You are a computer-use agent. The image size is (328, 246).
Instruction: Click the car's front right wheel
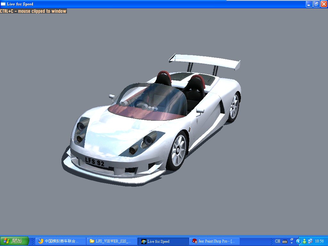pos(178,150)
